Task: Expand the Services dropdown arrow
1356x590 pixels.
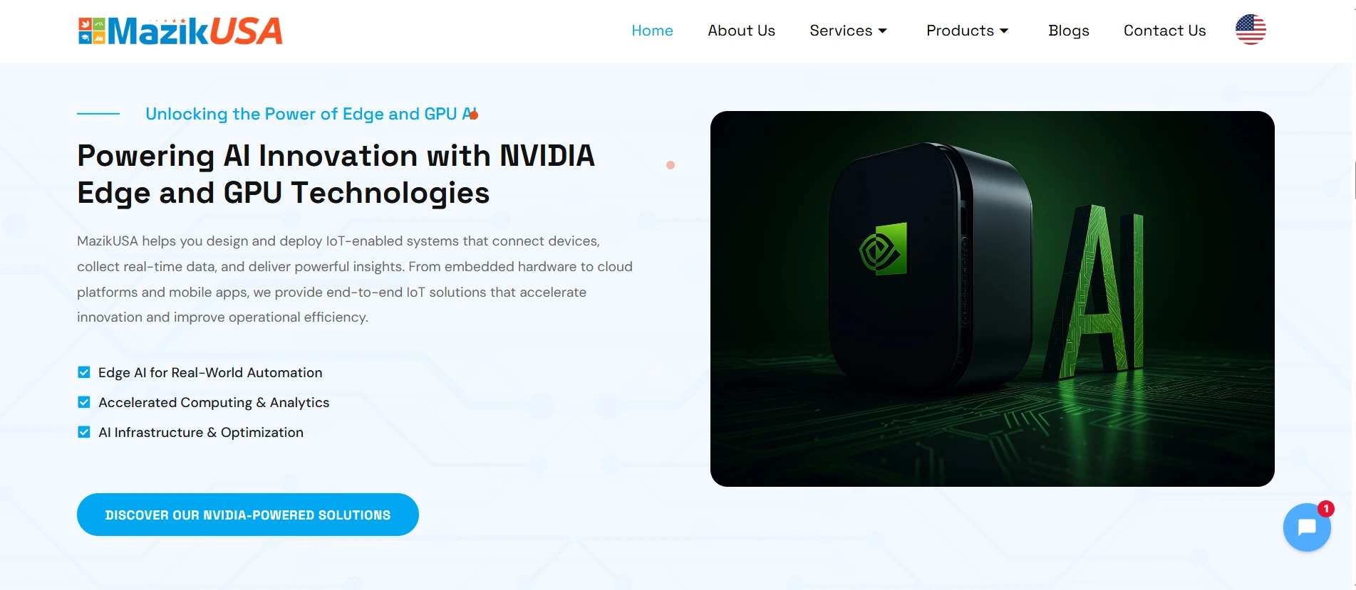Action: pyautogui.click(x=883, y=31)
